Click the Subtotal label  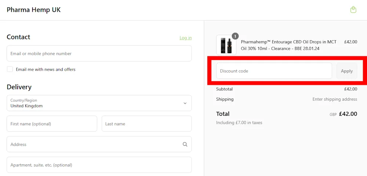point(225,89)
